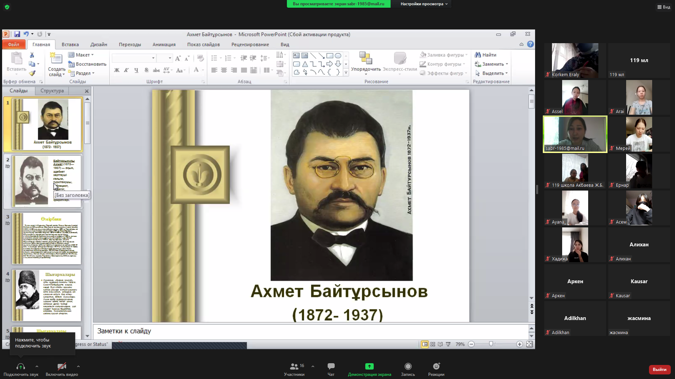The height and width of the screenshot is (379, 675).
Task: Switch to slide sorter view button
Action: point(433,344)
